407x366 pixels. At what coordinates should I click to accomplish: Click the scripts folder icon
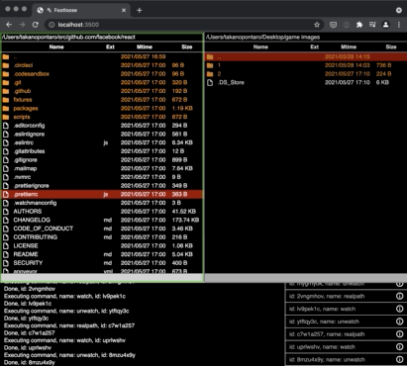pyautogui.click(x=6, y=117)
